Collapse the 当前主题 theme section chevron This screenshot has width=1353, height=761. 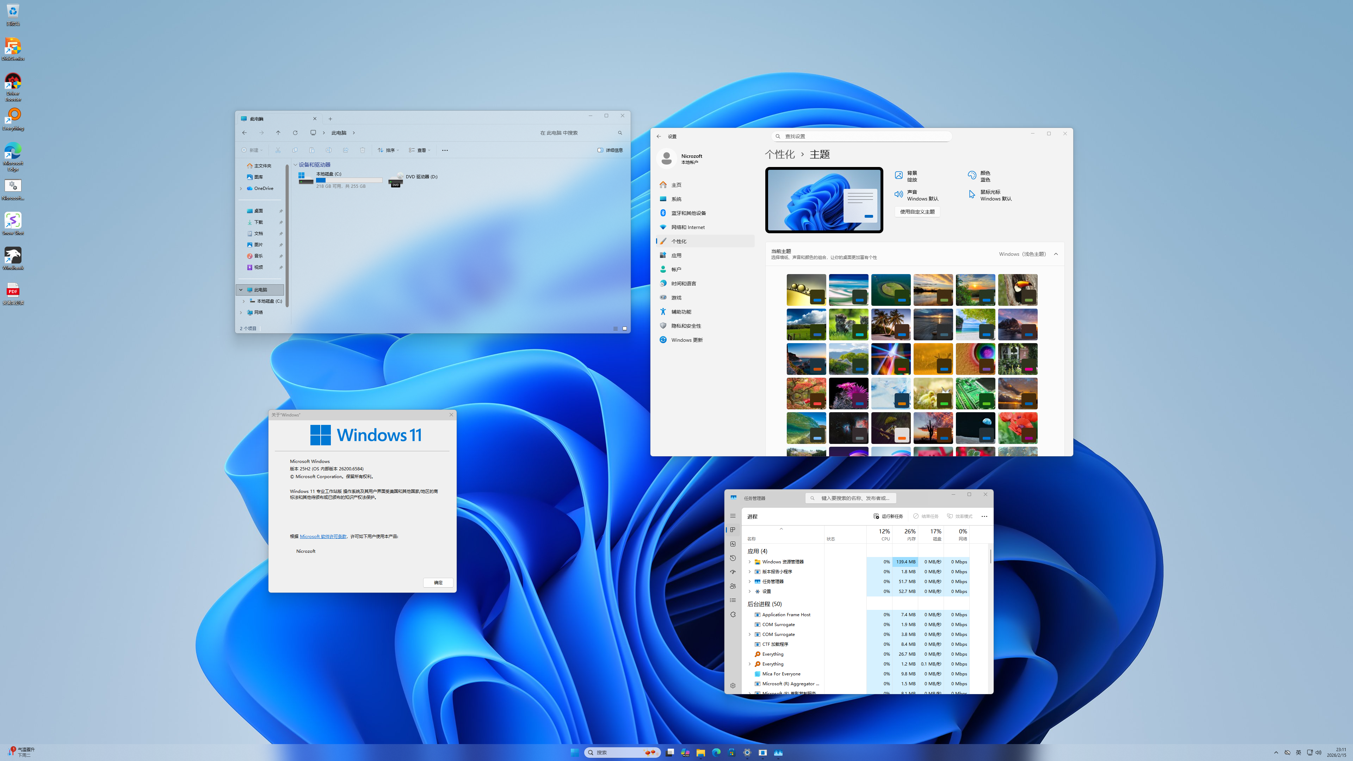1056,254
